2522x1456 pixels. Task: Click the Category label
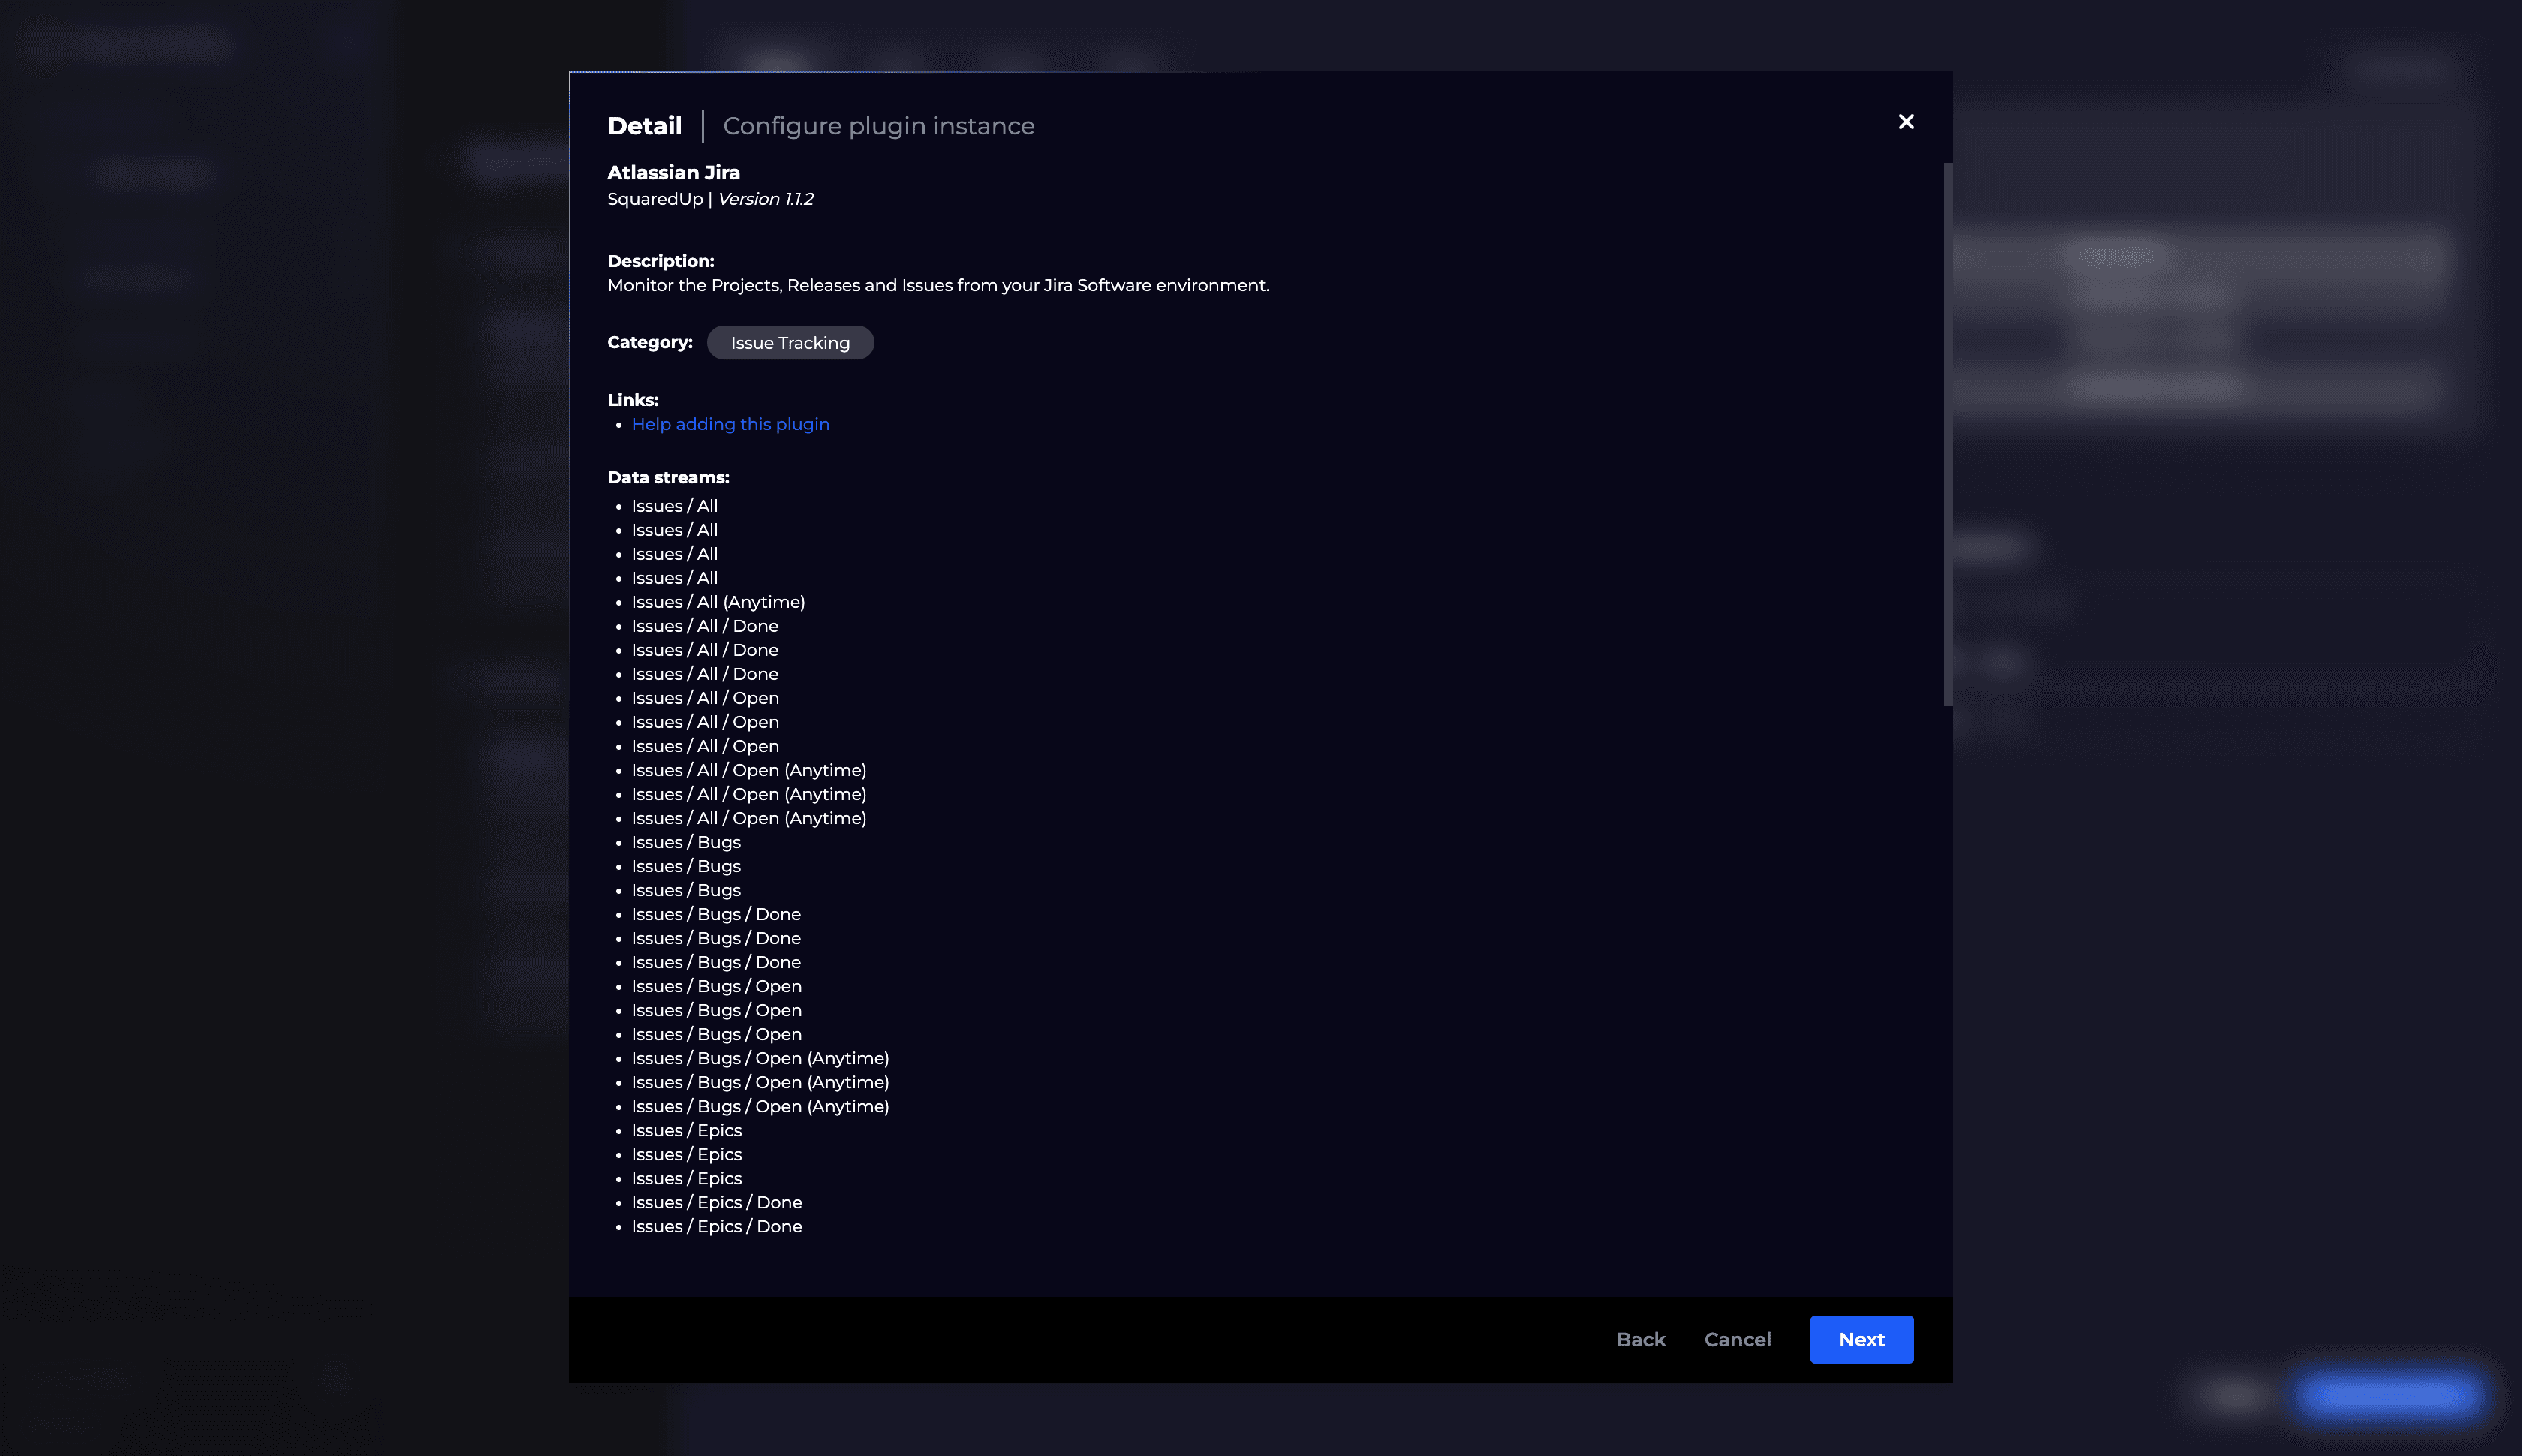tap(649, 343)
